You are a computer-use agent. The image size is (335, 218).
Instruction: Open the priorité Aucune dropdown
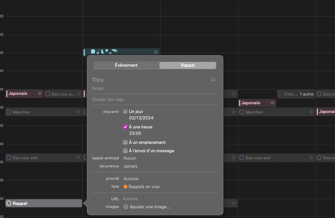click(131, 178)
